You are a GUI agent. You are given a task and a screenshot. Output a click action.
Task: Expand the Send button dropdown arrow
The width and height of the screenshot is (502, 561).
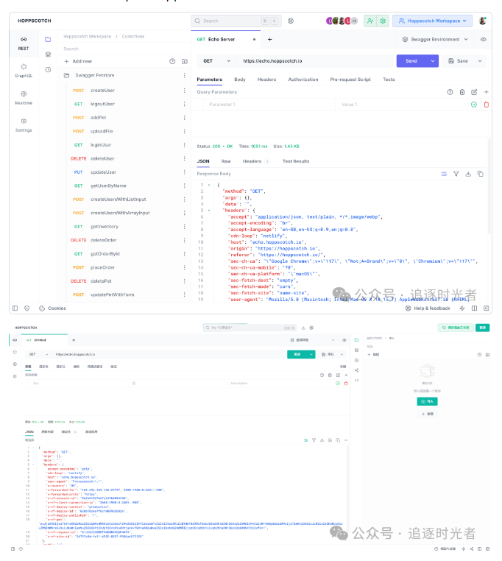pos(433,61)
